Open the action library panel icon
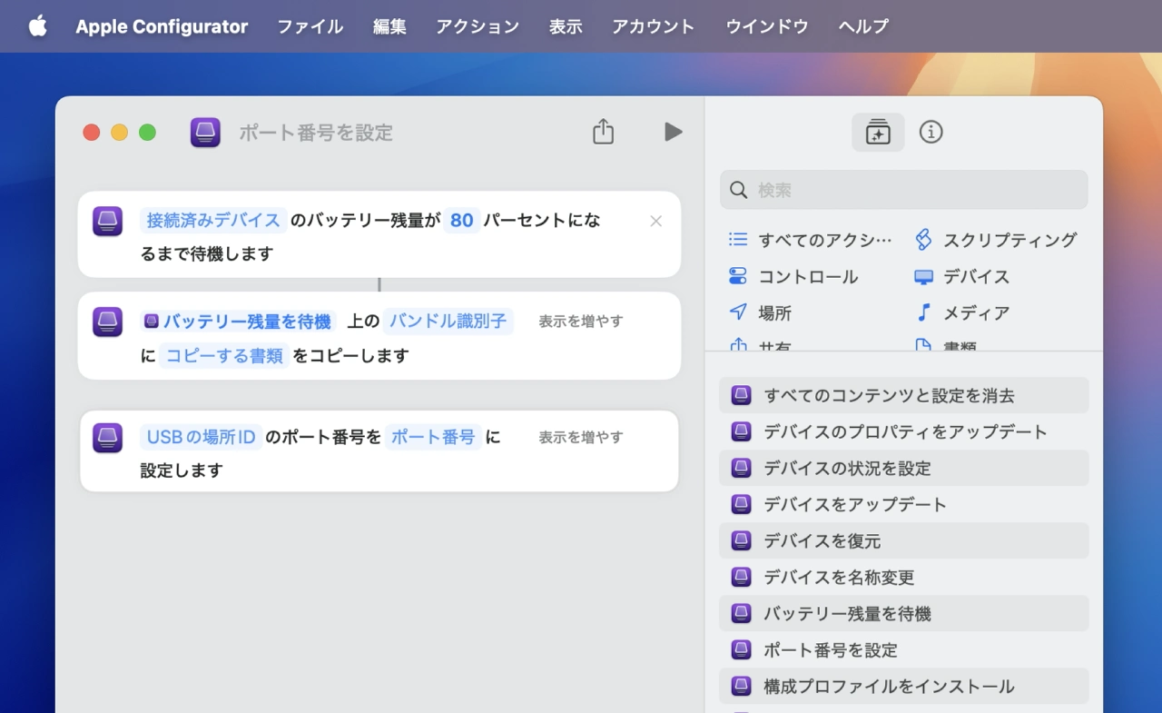The width and height of the screenshot is (1162, 713). pyautogui.click(x=878, y=133)
